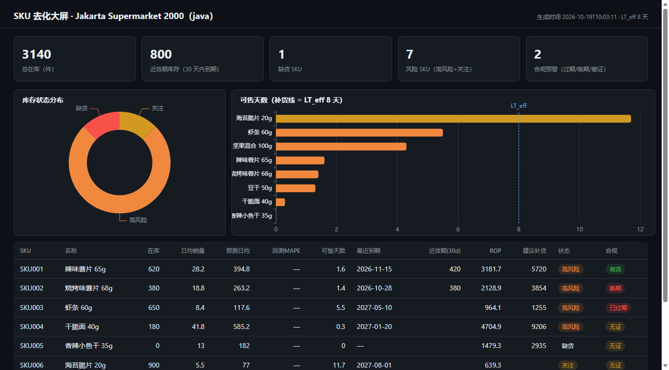Select the 坚果混合 100g bar in the chart
The image size is (669, 370).
(341, 146)
